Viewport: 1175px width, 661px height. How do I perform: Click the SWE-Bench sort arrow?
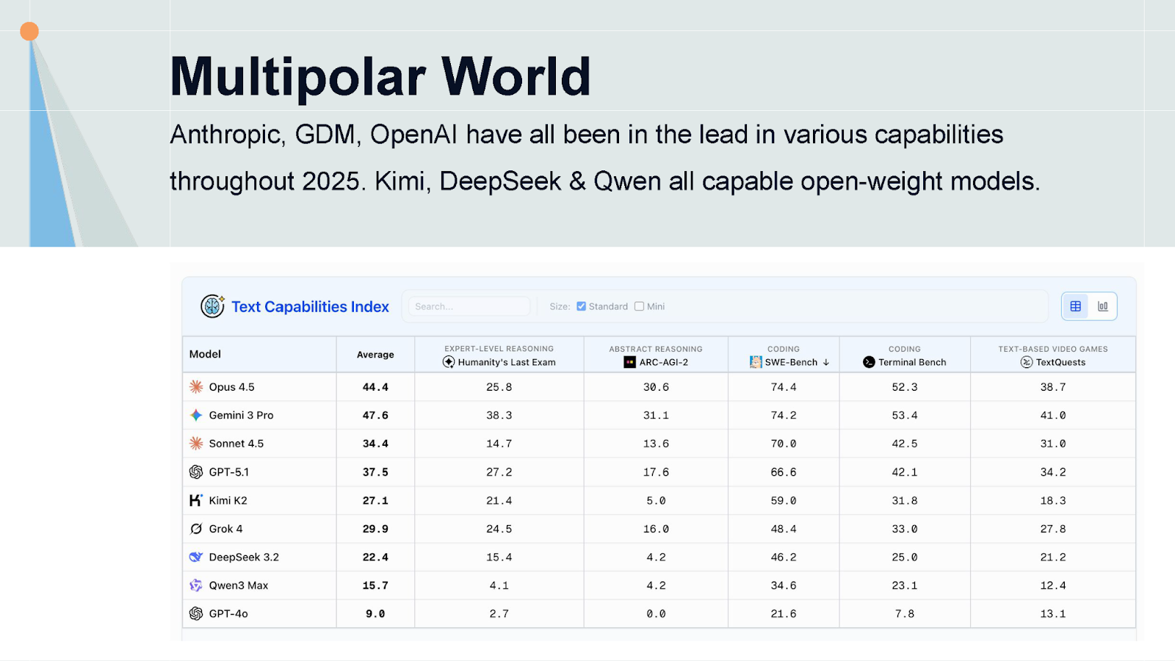[x=826, y=362]
